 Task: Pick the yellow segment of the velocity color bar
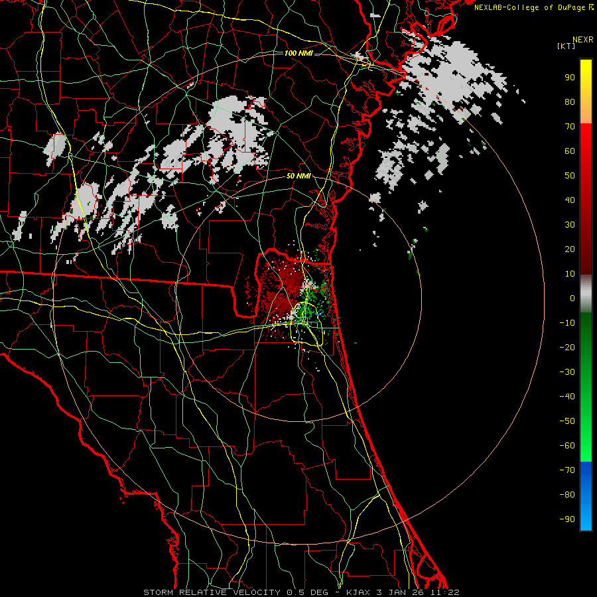click(586, 92)
